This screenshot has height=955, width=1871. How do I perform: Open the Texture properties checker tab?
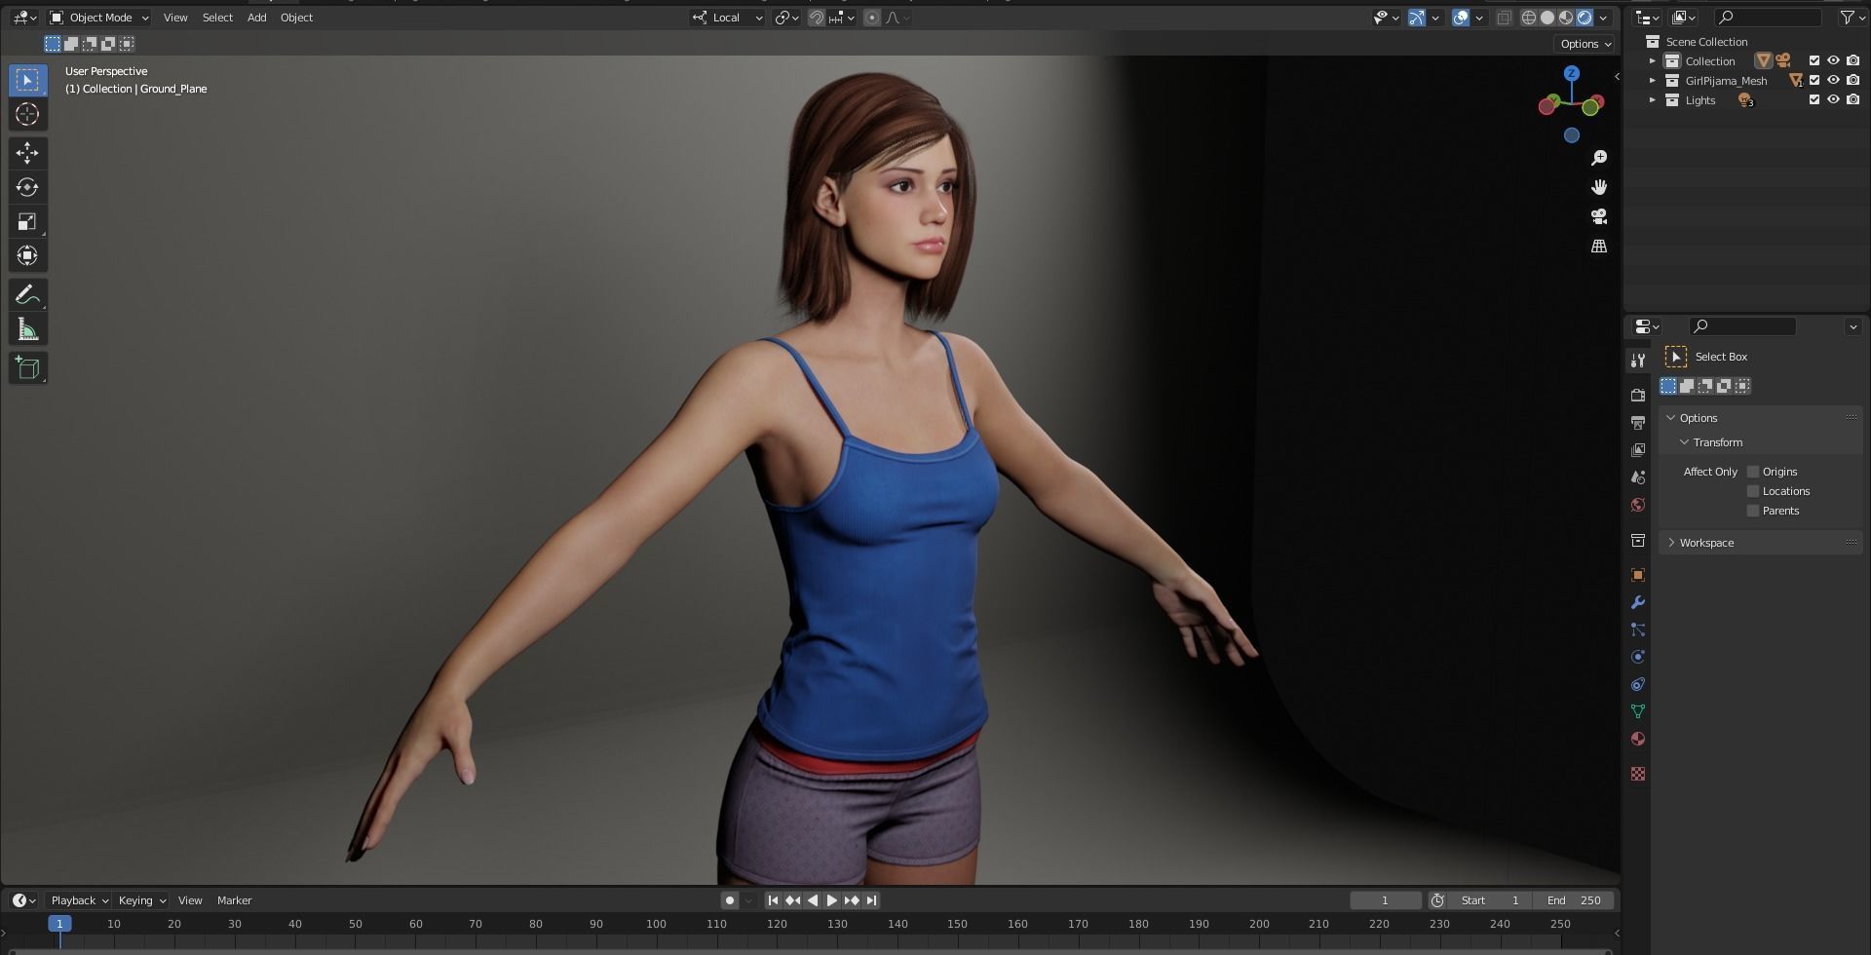tap(1638, 774)
